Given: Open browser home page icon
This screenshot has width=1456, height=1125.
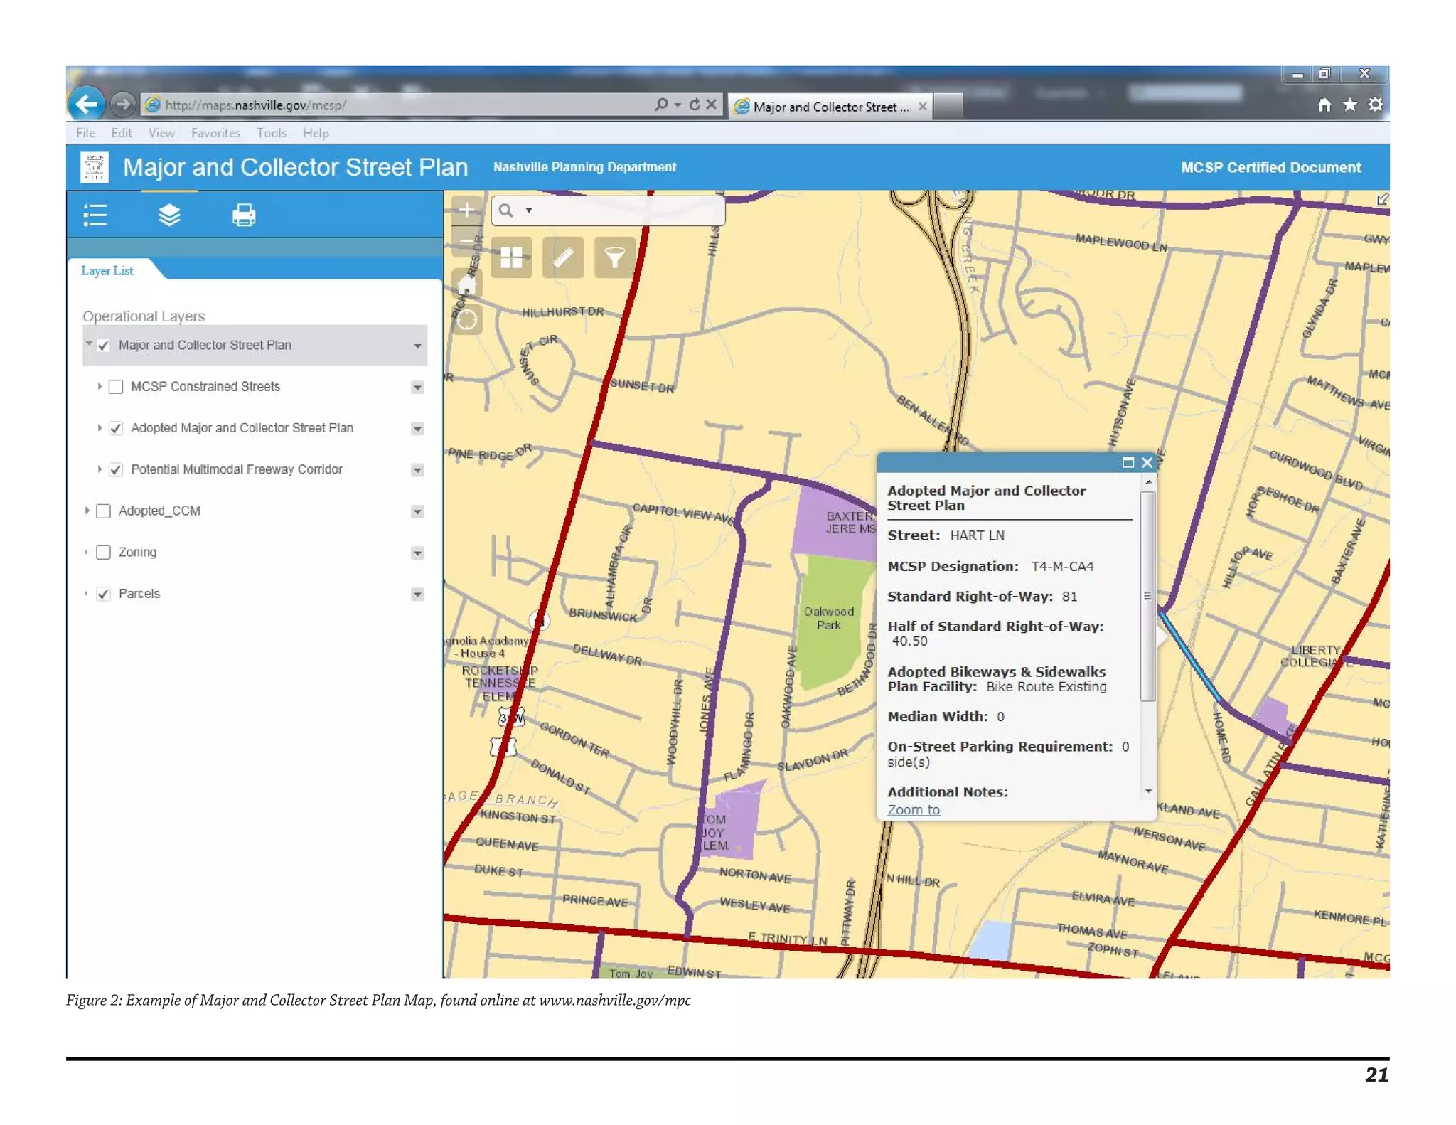Looking at the screenshot, I should tap(1324, 105).
